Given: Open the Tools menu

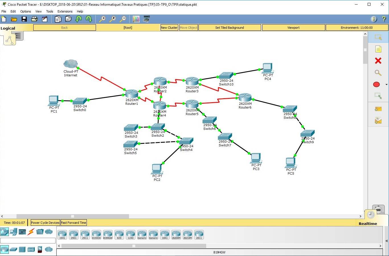Looking at the screenshot, I should (x=50, y=11).
